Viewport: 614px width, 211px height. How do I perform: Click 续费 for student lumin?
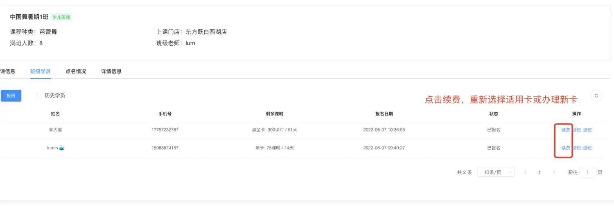pyautogui.click(x=565, y=148)
